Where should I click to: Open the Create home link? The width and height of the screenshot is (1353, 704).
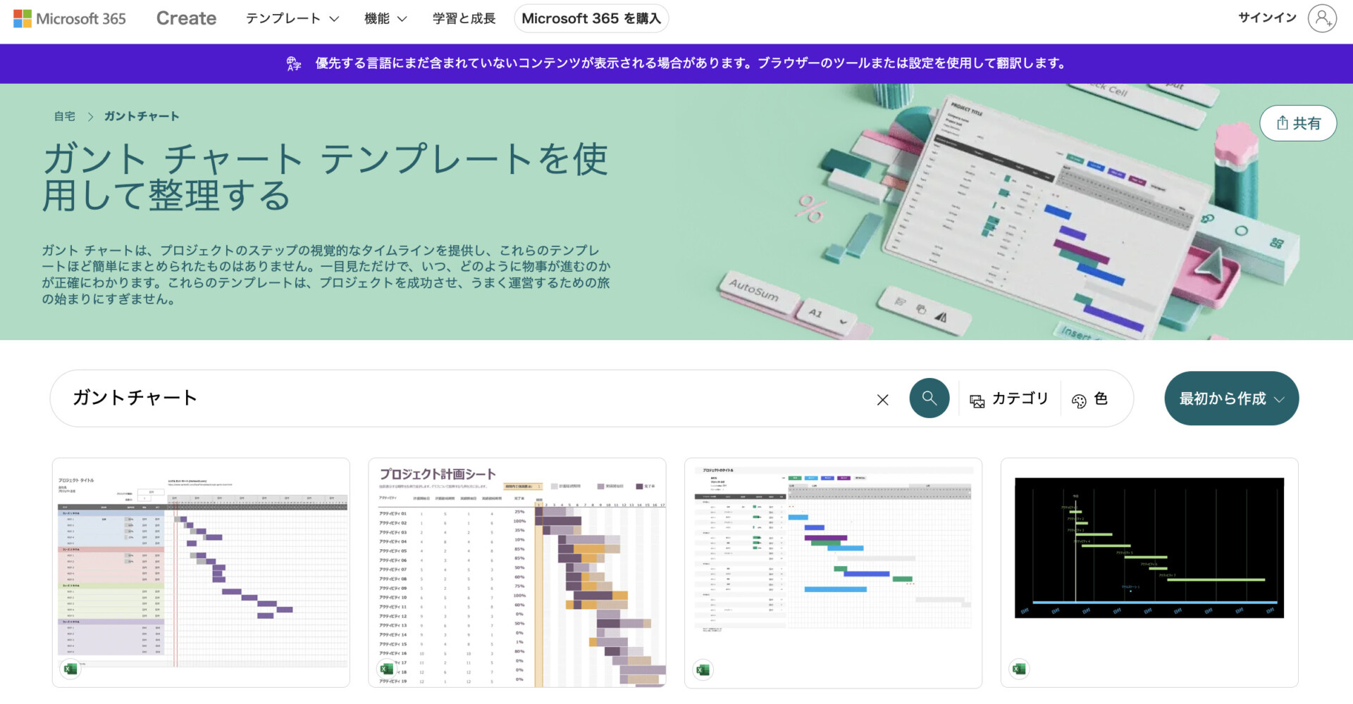click(x=186, y=18)
